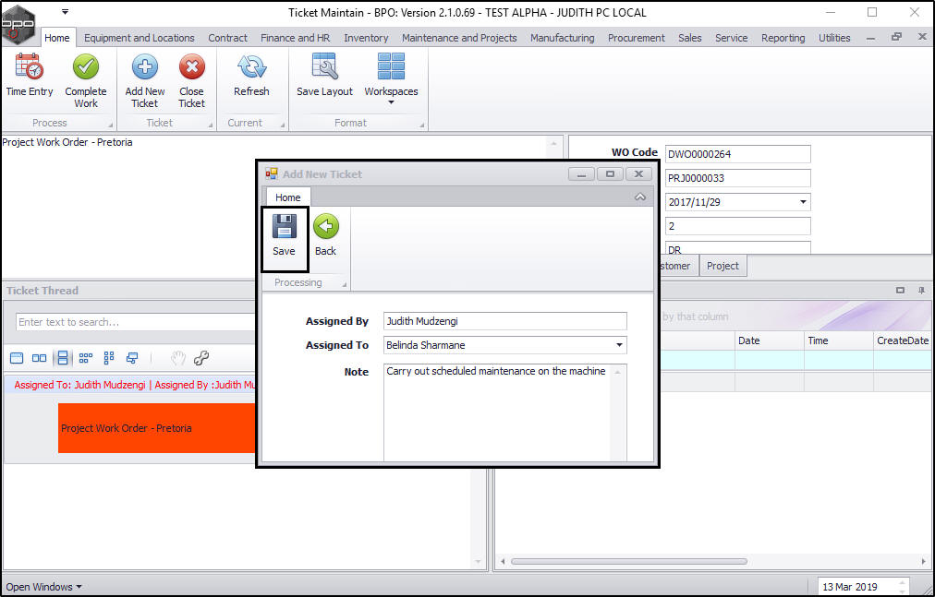The image size is (935, 597).
Task: Open the Service tab
Action: point(731,38)
